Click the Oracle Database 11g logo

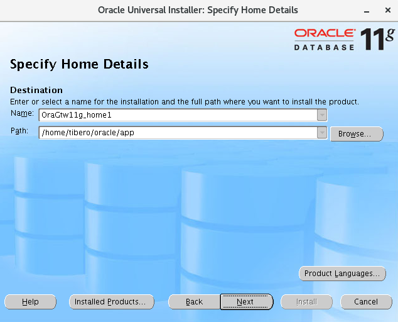click(345, 39)
